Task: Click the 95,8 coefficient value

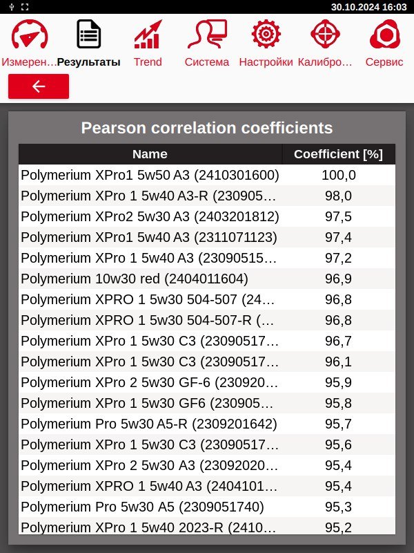Action: point(339,403)
